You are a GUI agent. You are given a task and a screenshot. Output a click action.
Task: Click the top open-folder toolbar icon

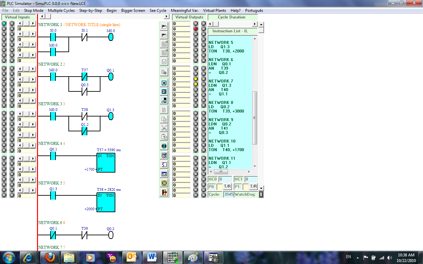coord(164,26)
